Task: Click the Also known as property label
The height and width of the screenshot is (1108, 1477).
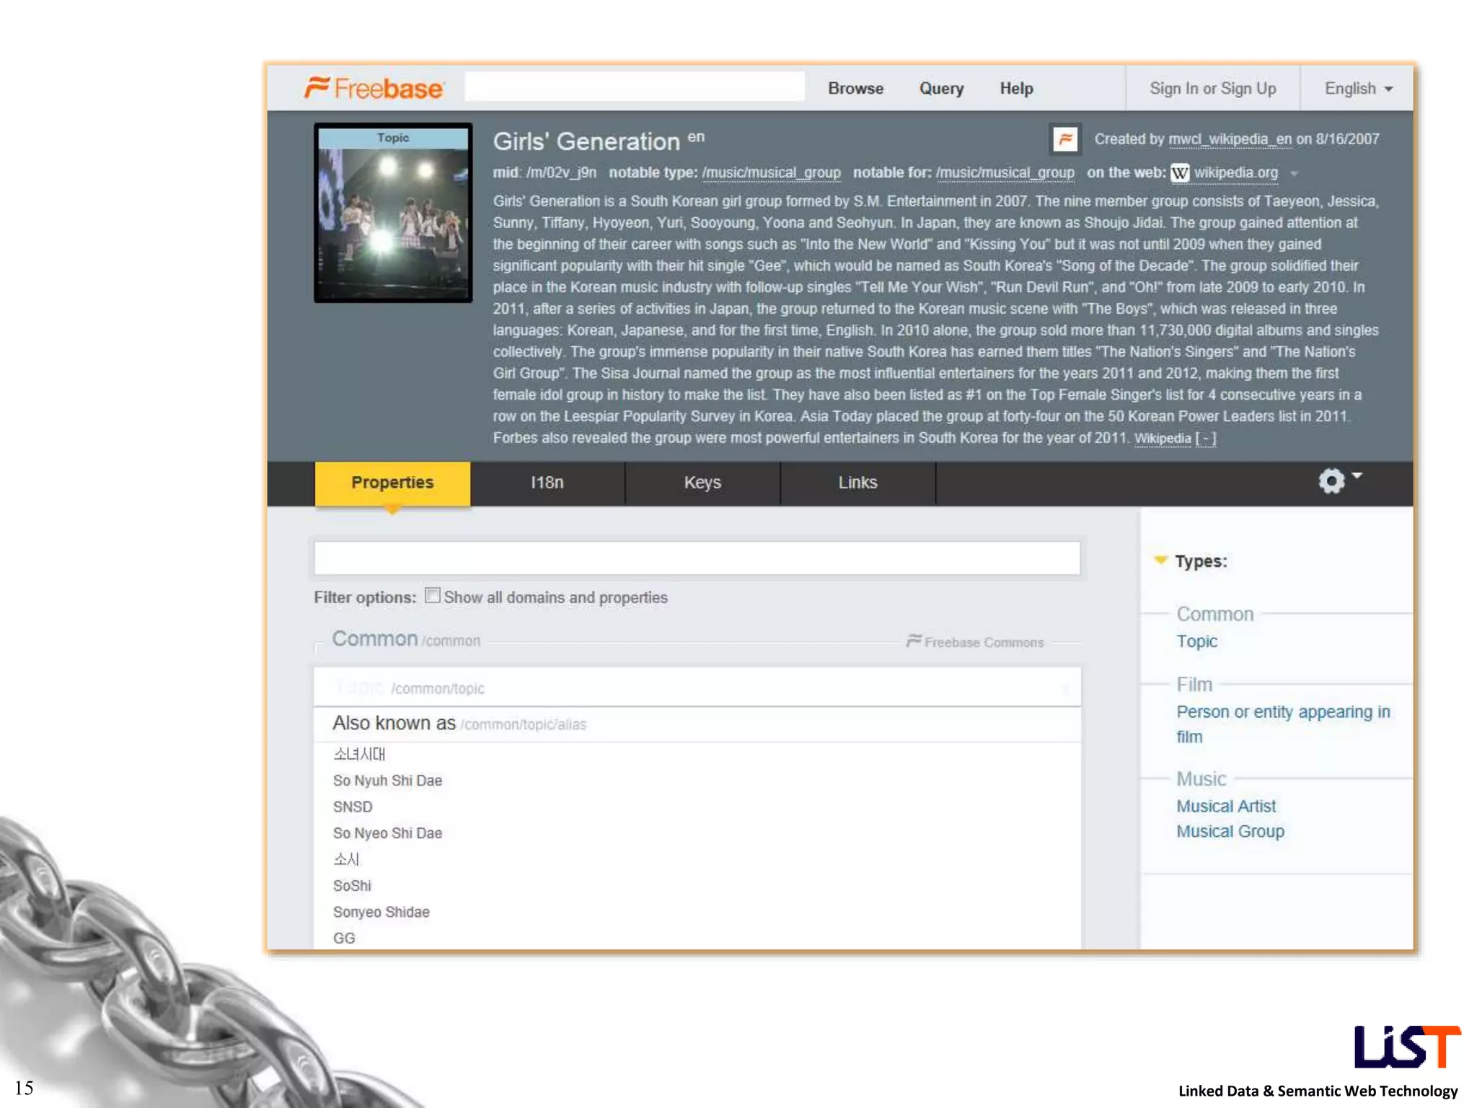Action: [x=394, y=724]
